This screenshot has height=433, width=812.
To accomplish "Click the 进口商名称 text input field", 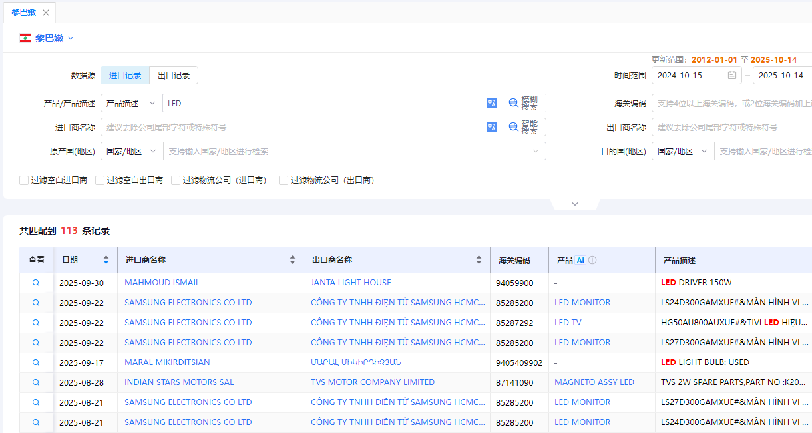I will click(x=293, y=127).
